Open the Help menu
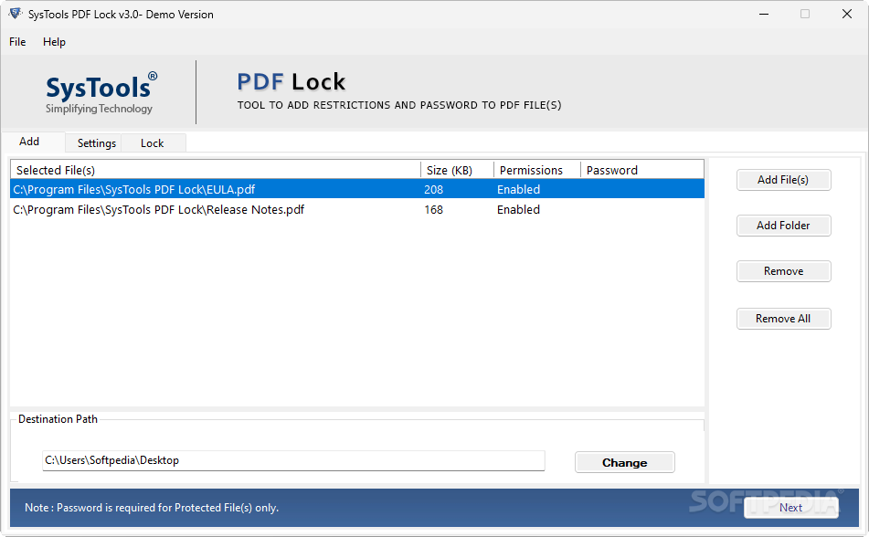869x537 pixels. point(54,42)
